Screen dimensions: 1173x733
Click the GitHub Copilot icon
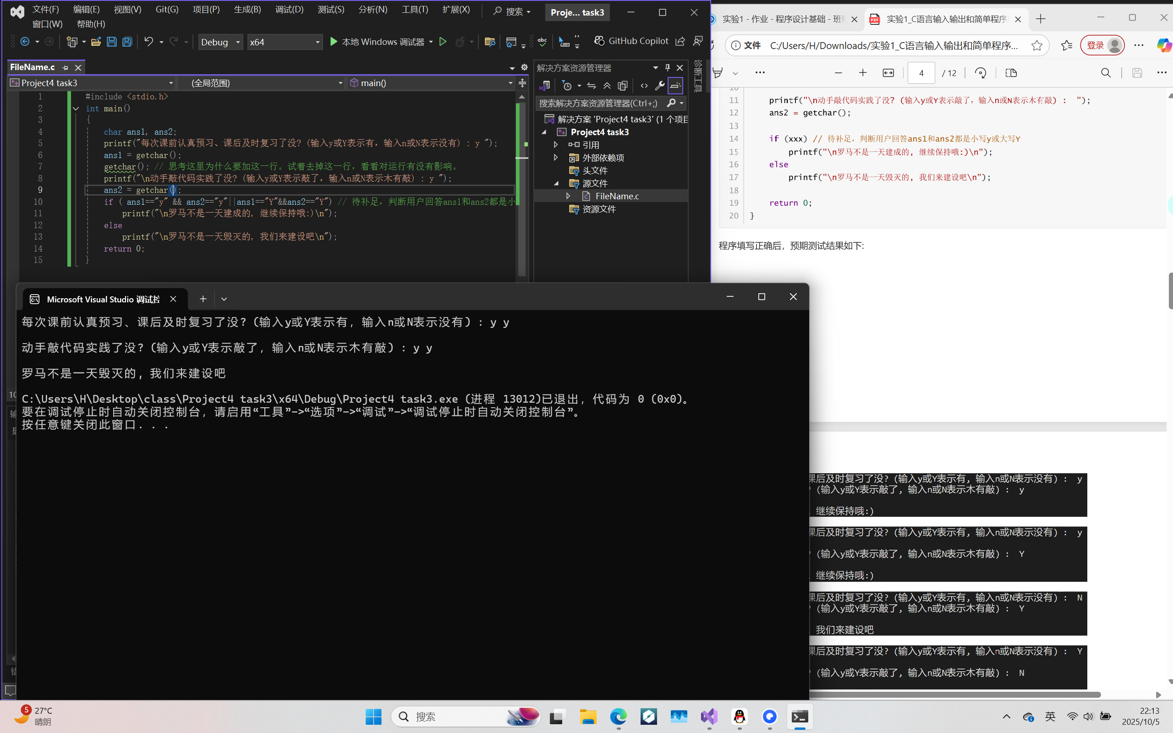click(x=600, y=41)
